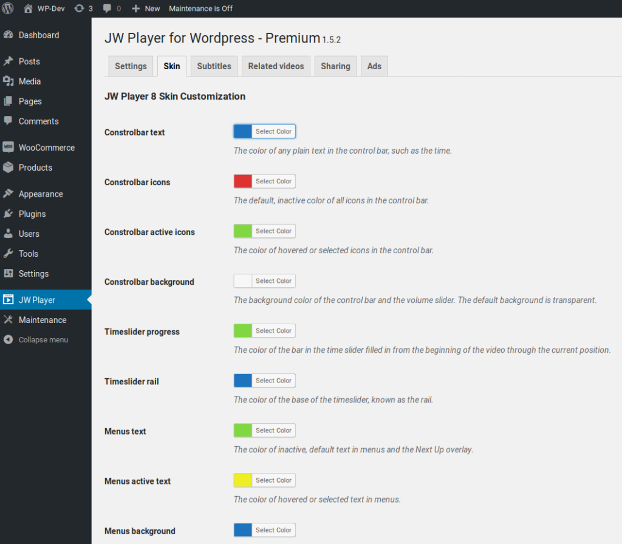Open WooCommerce menu label in sidebar
Screen dimensions: 622x544
click(x=47, y=148)
